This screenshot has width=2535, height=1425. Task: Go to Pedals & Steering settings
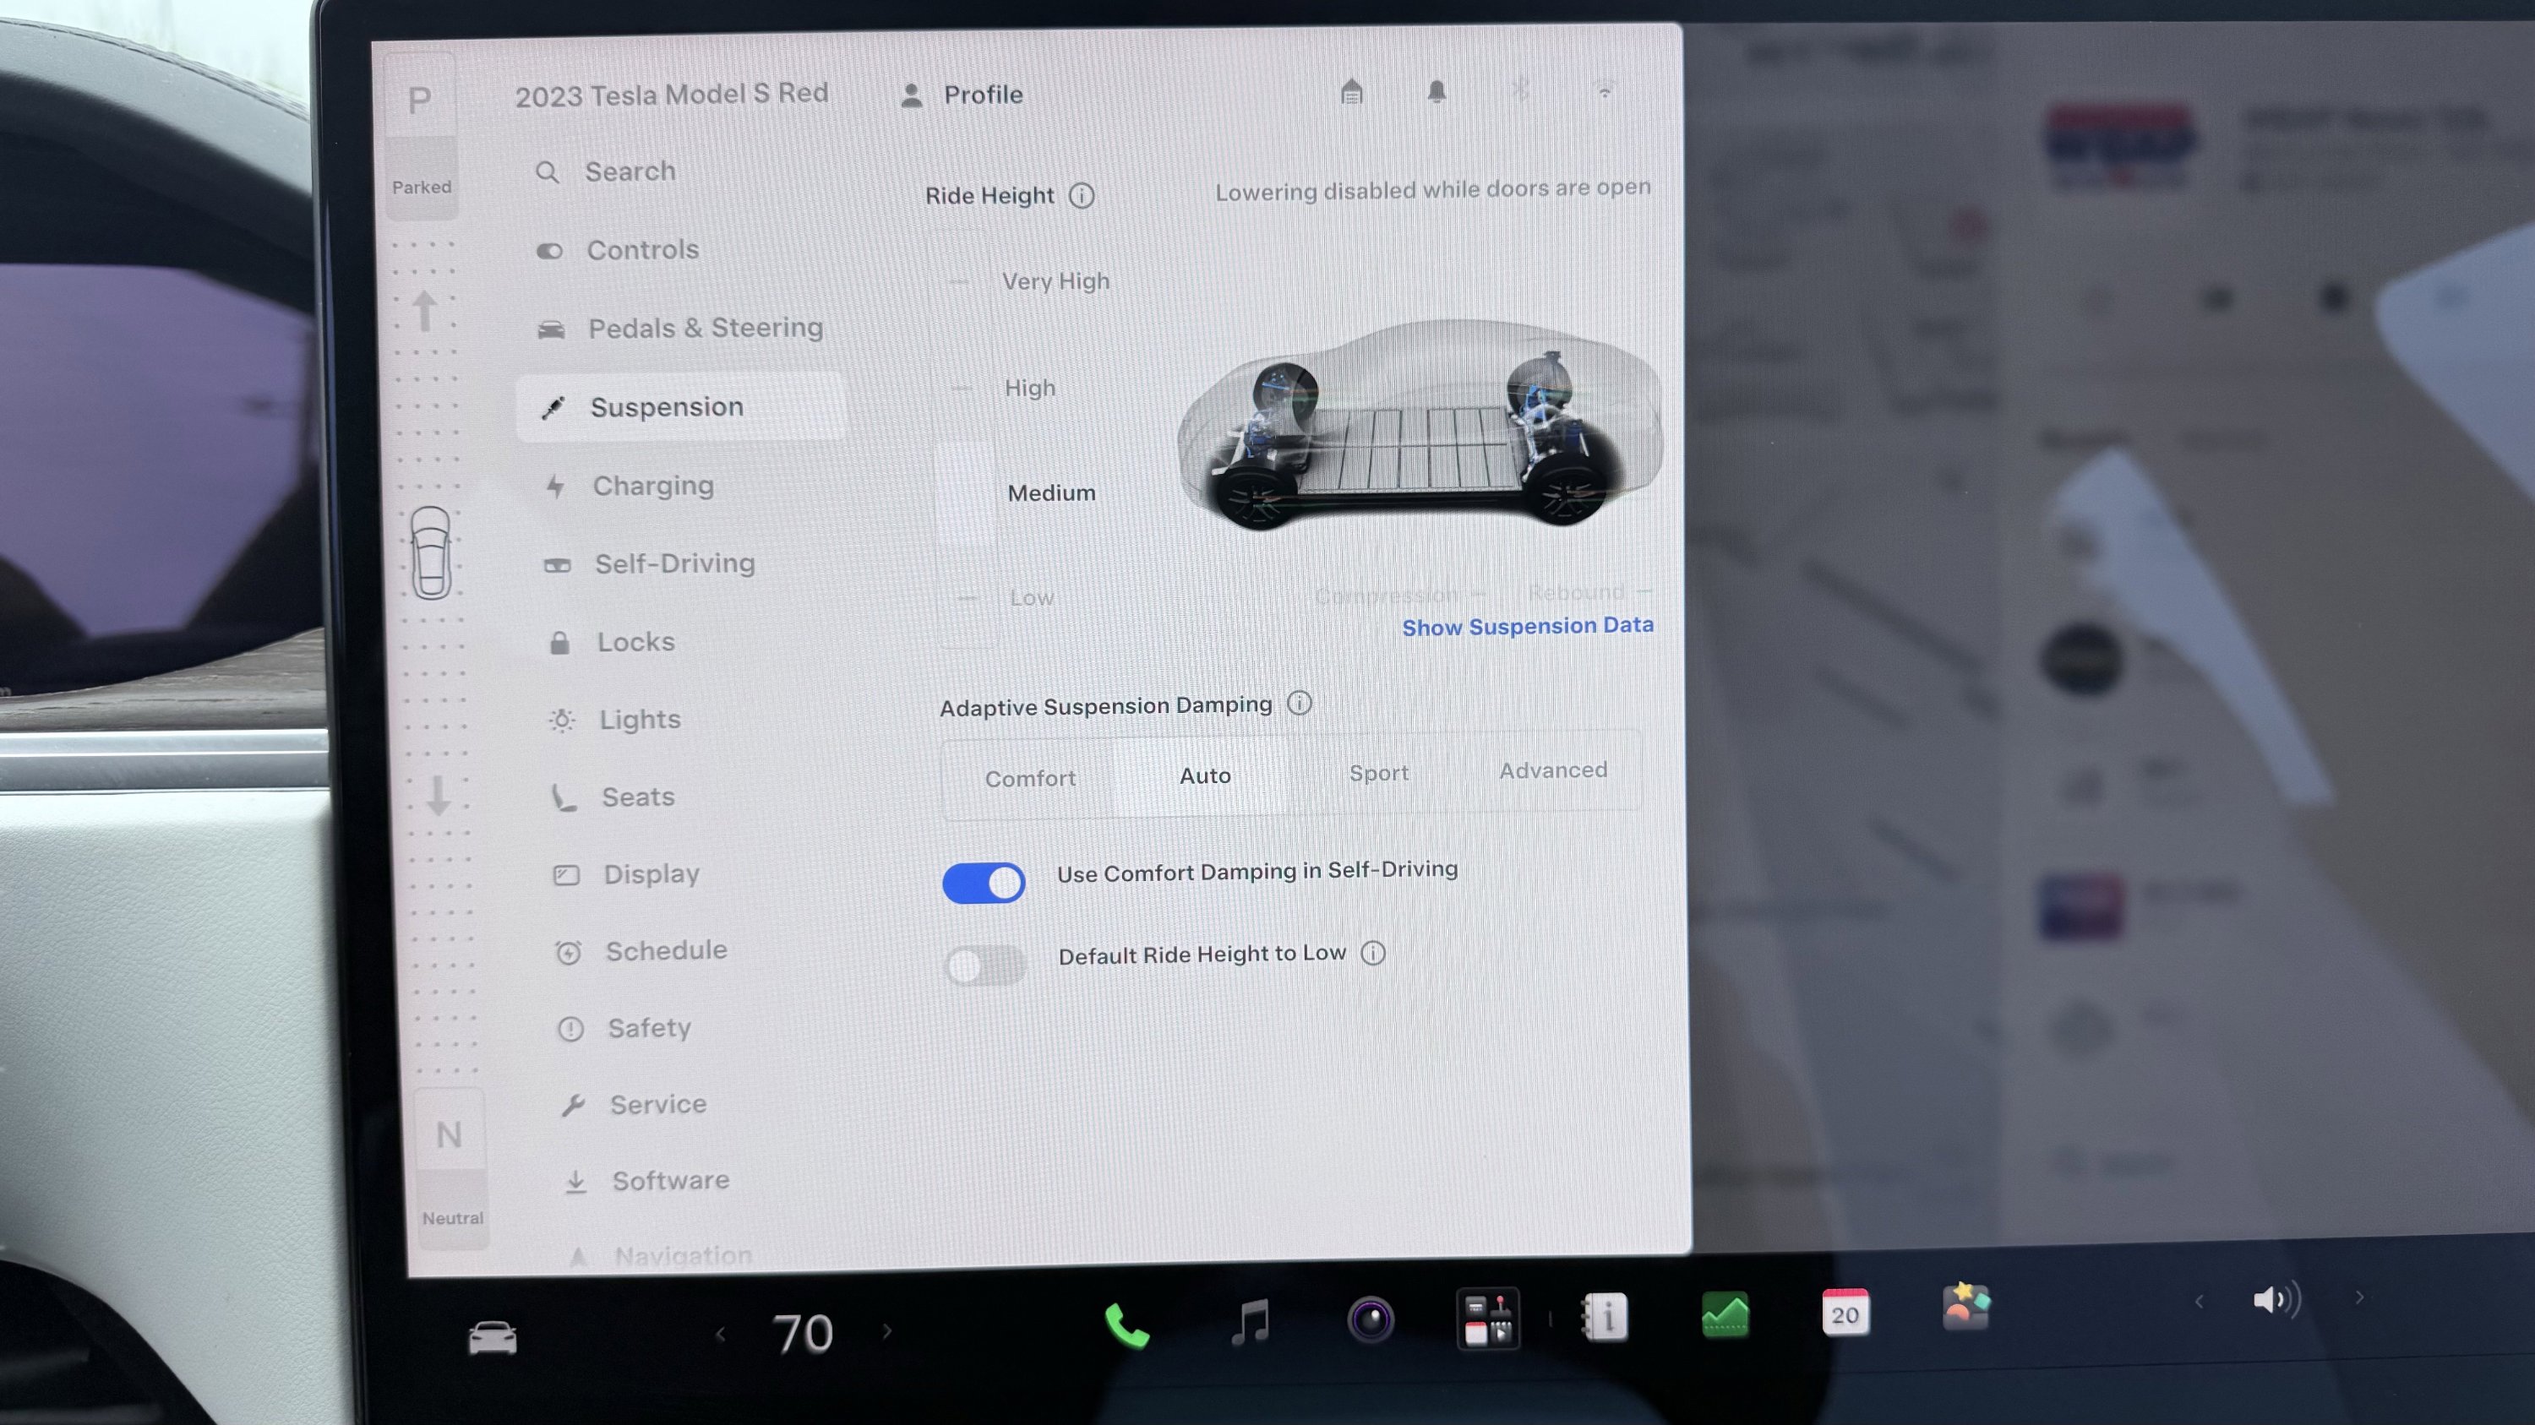(680, 329)
